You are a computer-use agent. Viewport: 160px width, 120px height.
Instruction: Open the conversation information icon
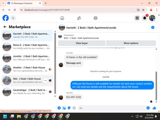pos(153,28)
